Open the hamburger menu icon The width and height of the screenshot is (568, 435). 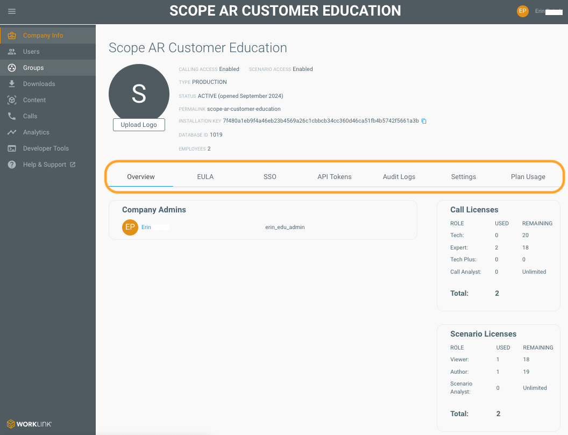click(12, 11)
